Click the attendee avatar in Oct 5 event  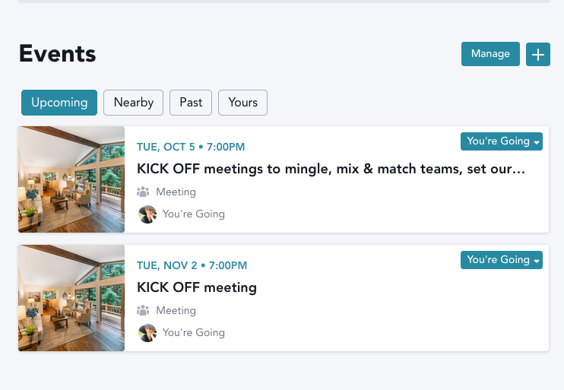(x=147, y=214)
